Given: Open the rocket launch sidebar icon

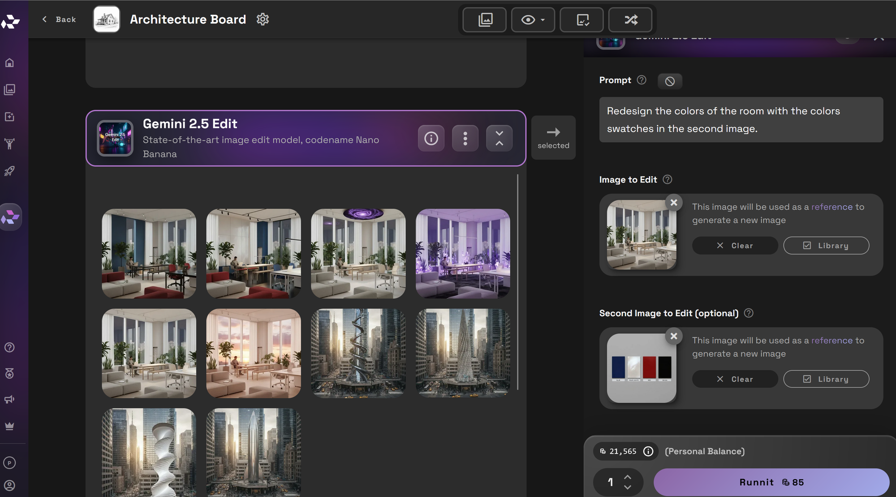Looking at the screenshot, I should point(9,171).
